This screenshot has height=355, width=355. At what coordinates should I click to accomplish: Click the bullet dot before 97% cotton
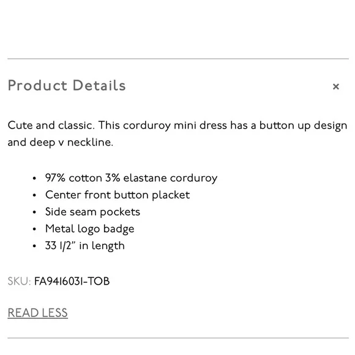pyautogui.click(x=34, y=178)
